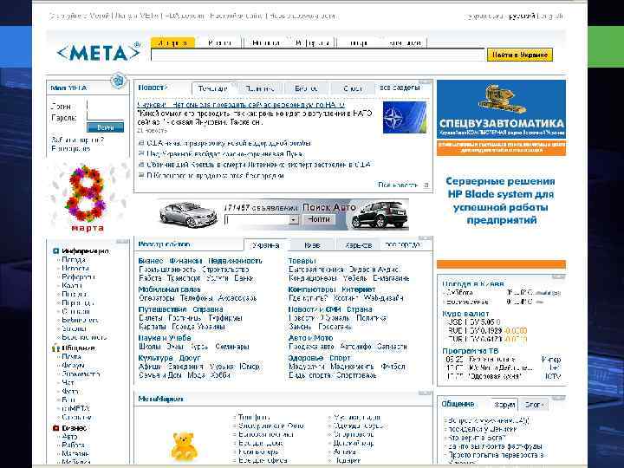Open the Литвиненко expert news item
This screenshot has width=624, height=468.
258,165
